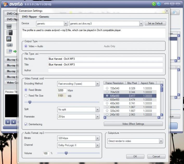Open Video Effect Settings
The height and width of the screenshot is (164, 184).
tap(133, 124)
